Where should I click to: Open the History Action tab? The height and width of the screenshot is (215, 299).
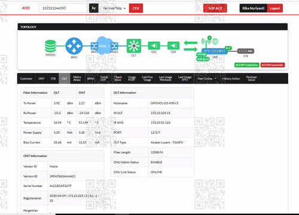[x=231, y=79]
